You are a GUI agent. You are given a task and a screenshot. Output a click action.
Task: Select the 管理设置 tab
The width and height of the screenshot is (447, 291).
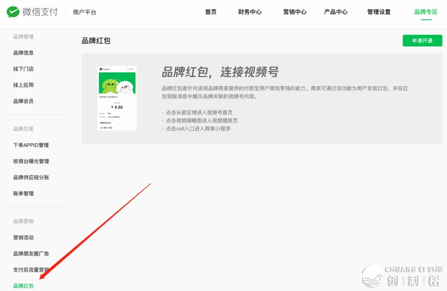pyautogui.click(x=379, y=12)
